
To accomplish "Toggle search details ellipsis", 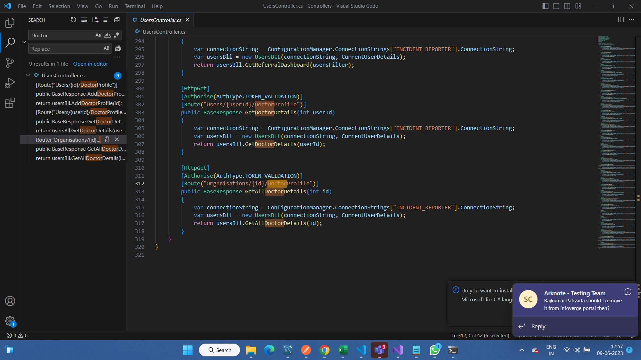I will coord(117,57).
